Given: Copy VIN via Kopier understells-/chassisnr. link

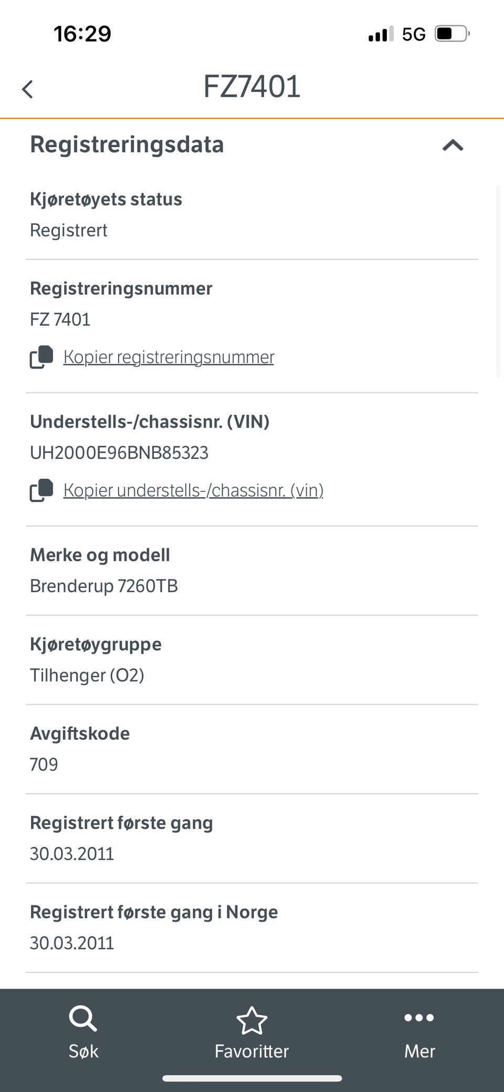Looking at the screenshot, I should click(x=193, y=490).
